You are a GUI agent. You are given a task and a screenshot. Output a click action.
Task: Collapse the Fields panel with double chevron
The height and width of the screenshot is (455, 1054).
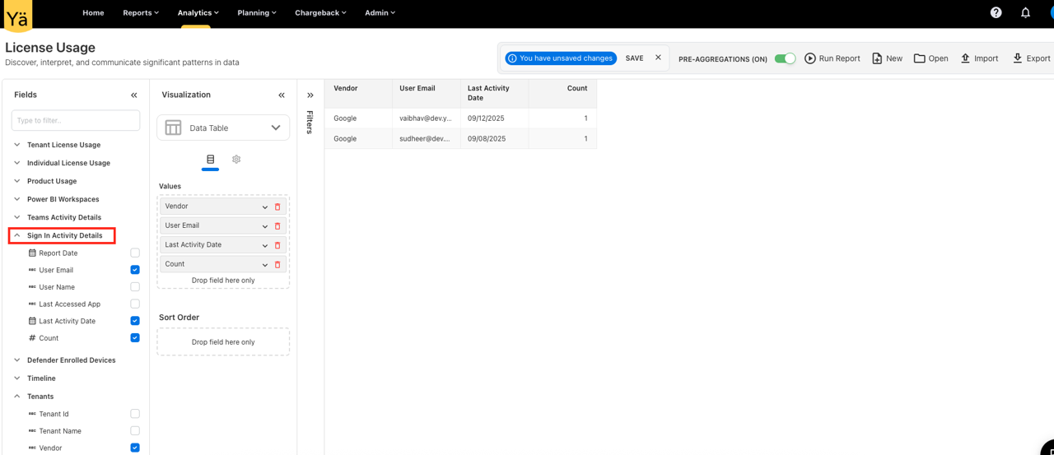click(x=134, y=95)
